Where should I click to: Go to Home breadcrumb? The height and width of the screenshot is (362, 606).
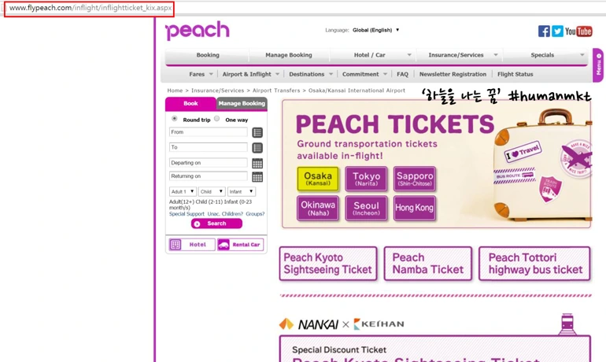click(175, 90)
